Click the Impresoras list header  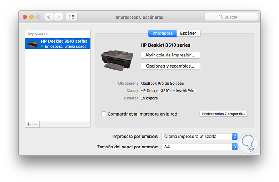coord(38,34)
